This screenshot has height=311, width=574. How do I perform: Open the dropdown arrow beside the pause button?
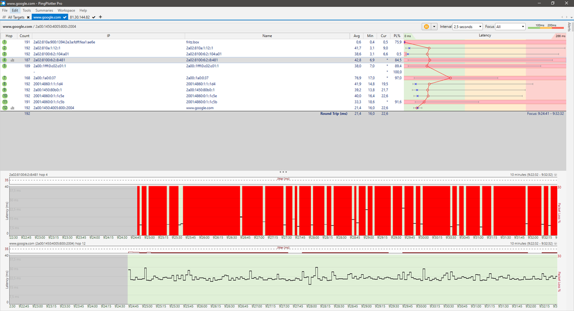coord(434,27)
